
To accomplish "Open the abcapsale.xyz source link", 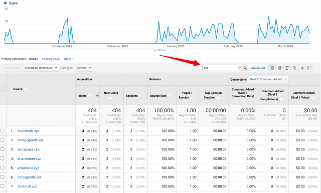I will pyautogui.click(x=28, y=149).
